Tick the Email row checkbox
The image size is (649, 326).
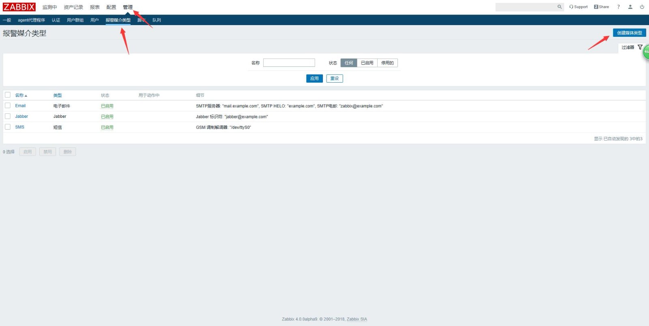click(8, 105)
